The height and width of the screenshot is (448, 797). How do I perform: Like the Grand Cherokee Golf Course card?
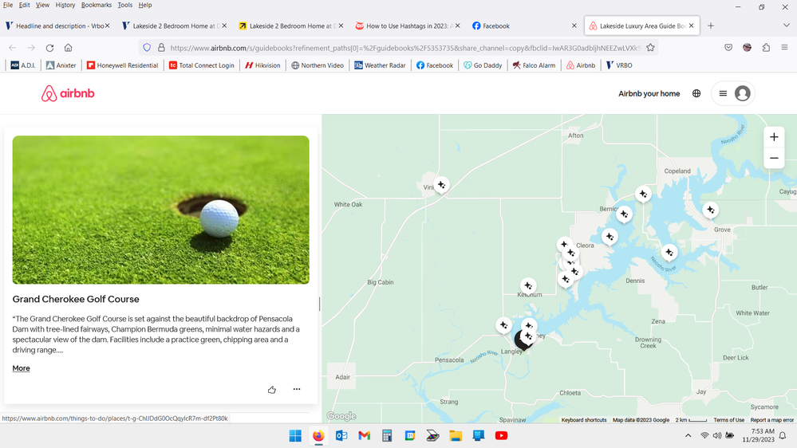(x=272, y=390)
